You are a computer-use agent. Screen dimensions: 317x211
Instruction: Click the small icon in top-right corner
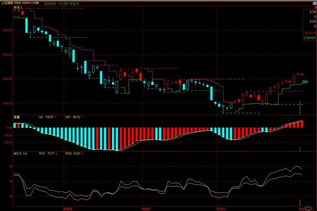tap(315, 3)
